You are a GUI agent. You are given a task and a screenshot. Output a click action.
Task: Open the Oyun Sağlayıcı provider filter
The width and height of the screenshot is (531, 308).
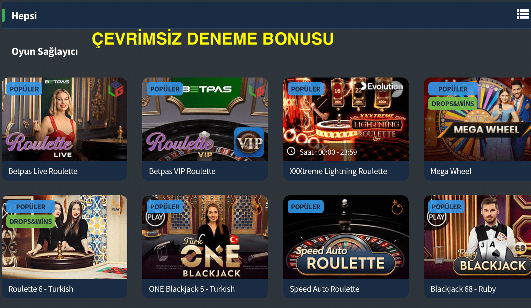pyautogui.click(x=45, y=52)
